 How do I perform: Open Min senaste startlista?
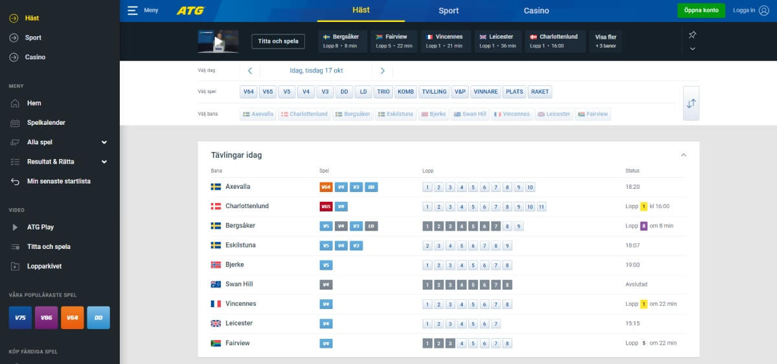[x=59, y=181]
